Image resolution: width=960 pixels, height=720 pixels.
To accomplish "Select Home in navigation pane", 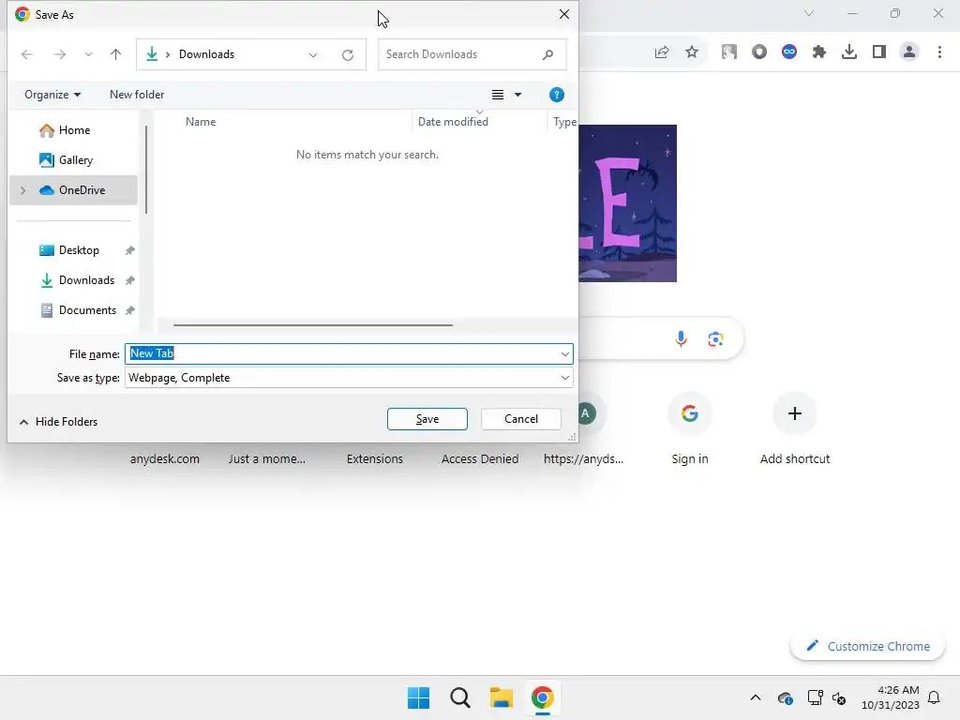I will pos(73,129).
